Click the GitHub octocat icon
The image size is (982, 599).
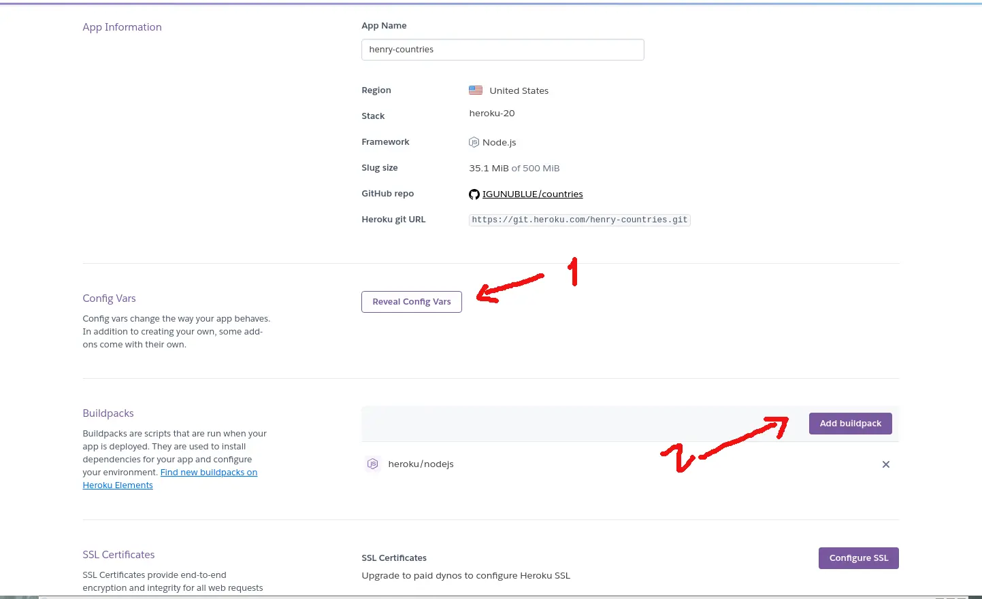coord(474,194)
